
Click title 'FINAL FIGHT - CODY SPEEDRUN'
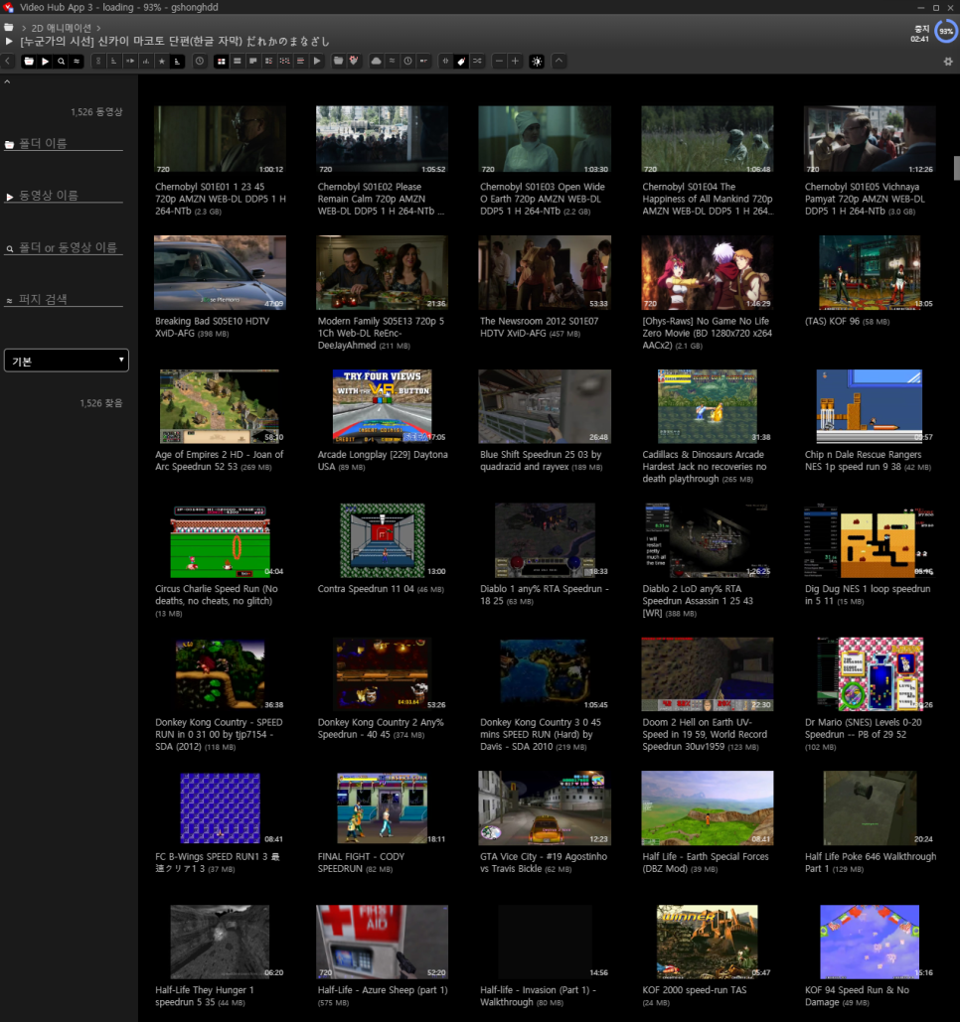click(361, 862)
